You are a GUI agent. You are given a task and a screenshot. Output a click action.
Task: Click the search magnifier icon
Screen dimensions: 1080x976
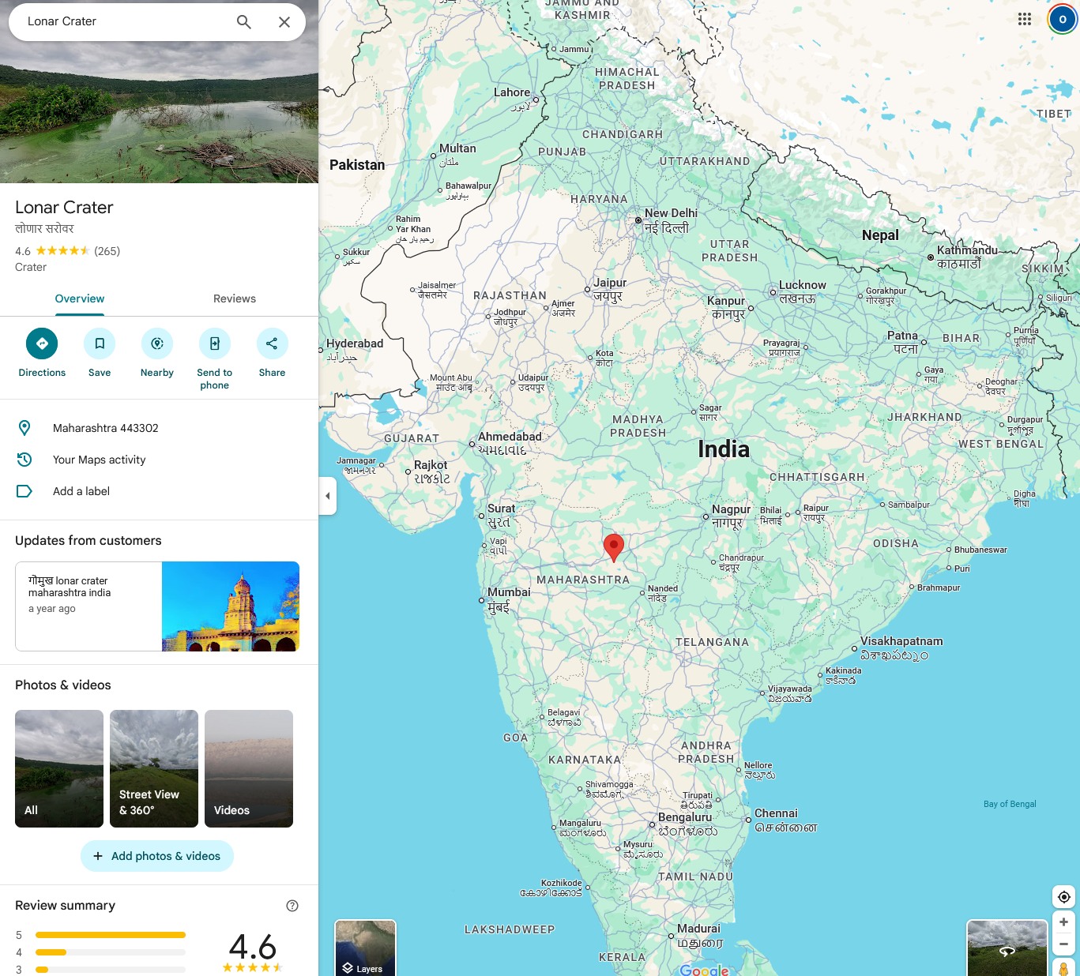point(244,22)
